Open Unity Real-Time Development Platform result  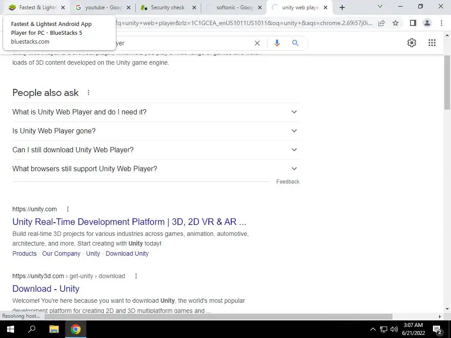[129, 222]
